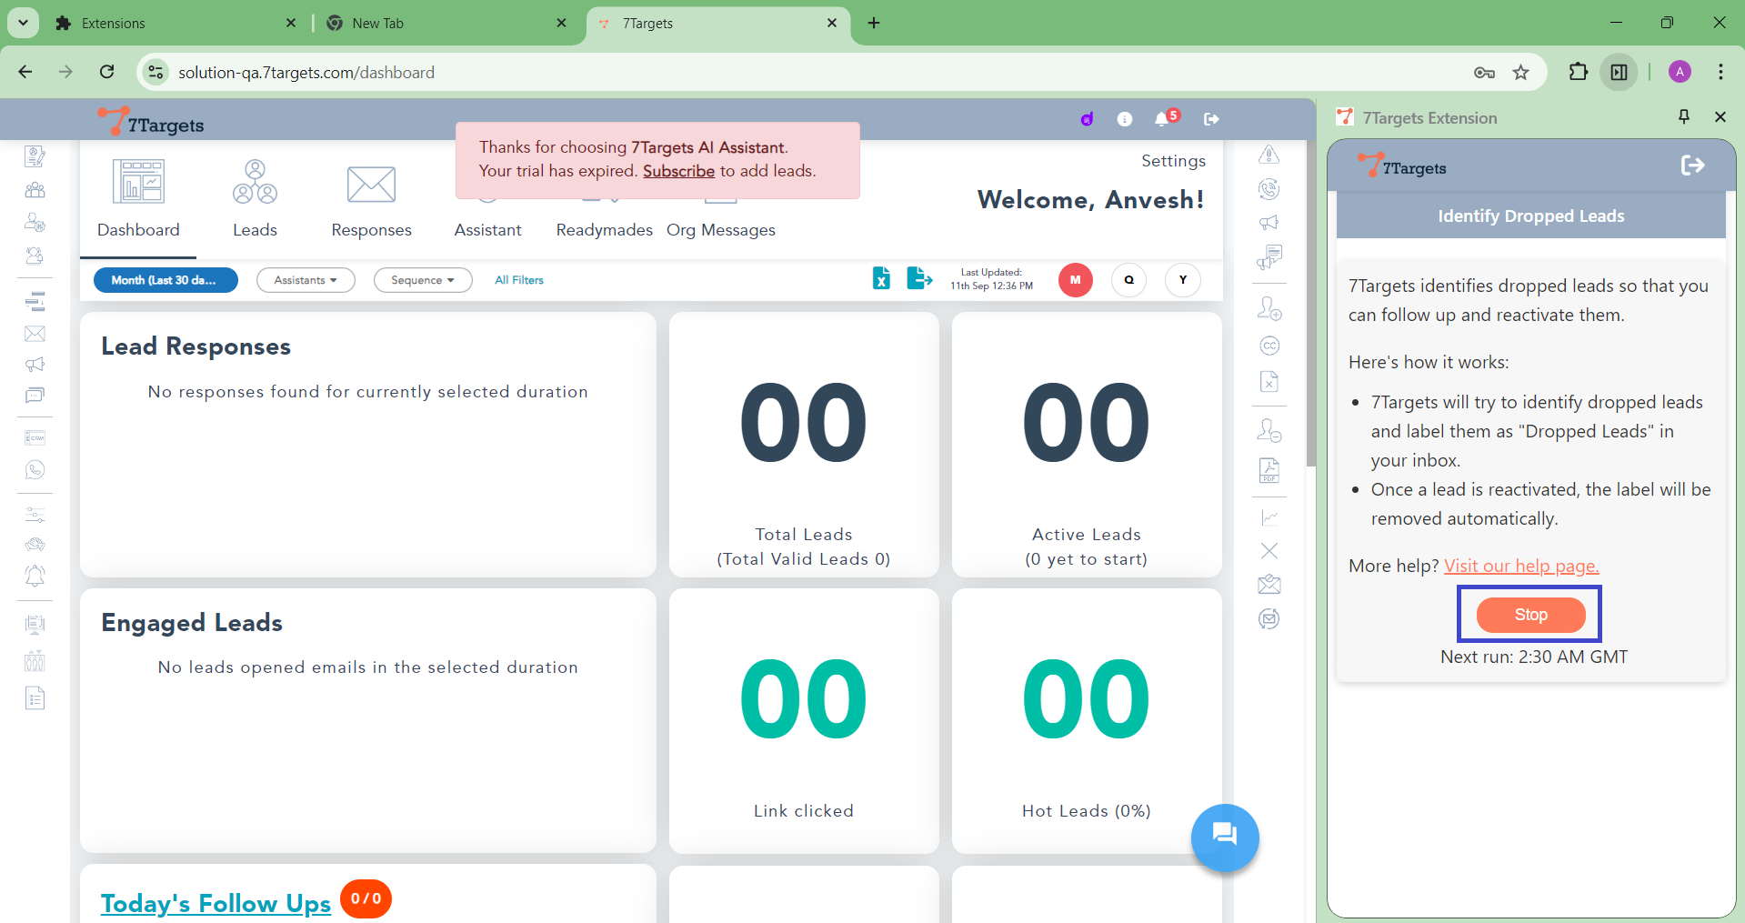1745x923 pixels.
Task: Open the blue chat bubble widget
Action: [x=1224, y=837]
